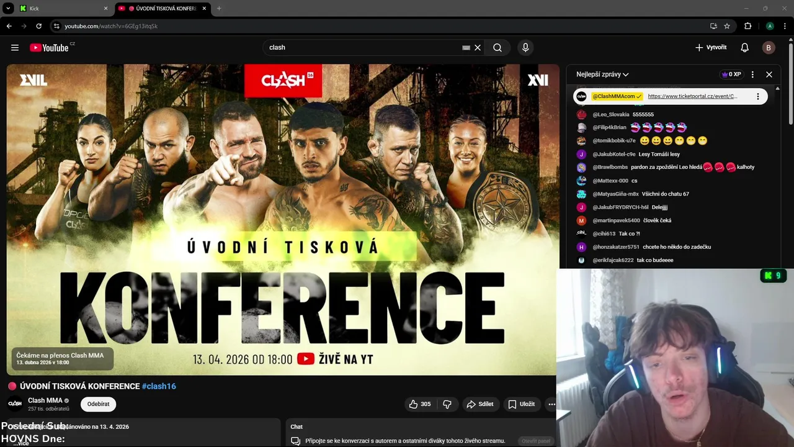
Task: Open the #clash16 hashtag link
Action: pyautogui.click(x=159, y=386)
